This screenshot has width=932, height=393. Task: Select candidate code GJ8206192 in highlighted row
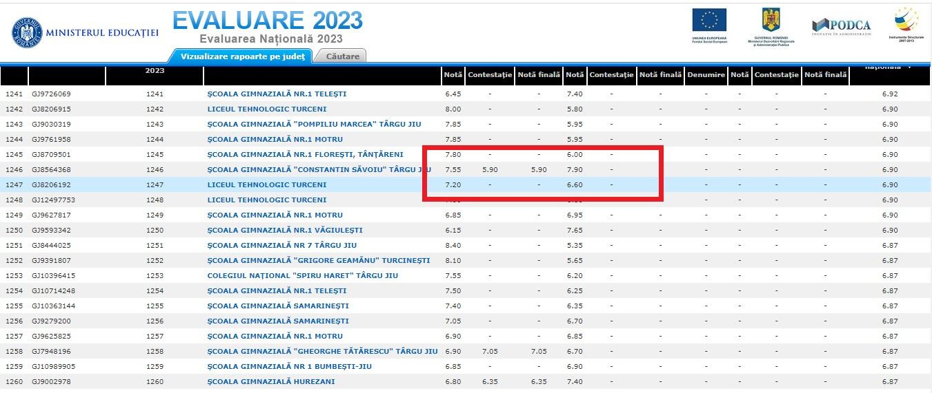(x=51, y=184)
